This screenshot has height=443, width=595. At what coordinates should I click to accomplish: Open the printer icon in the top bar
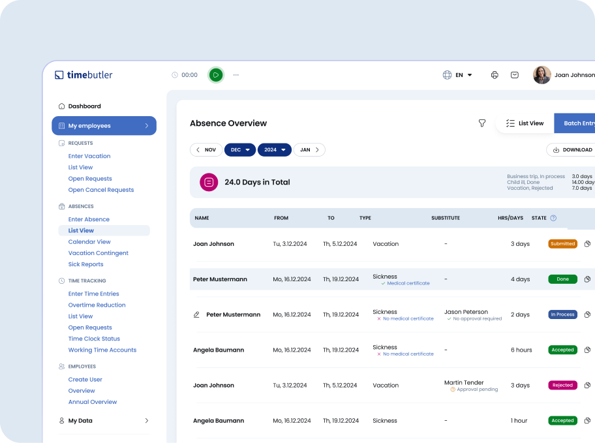(495, 74)
